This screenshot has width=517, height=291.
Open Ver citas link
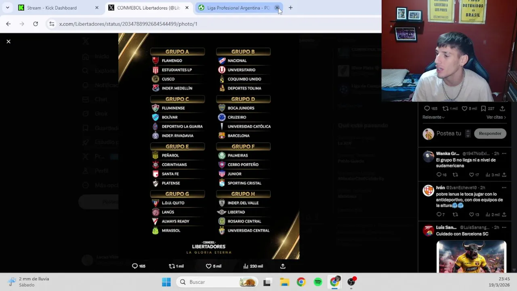tap(496, 117)
